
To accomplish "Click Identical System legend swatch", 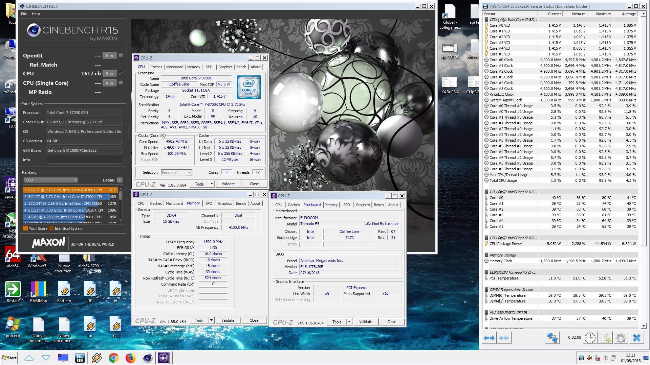I will [x=51, y=228].
